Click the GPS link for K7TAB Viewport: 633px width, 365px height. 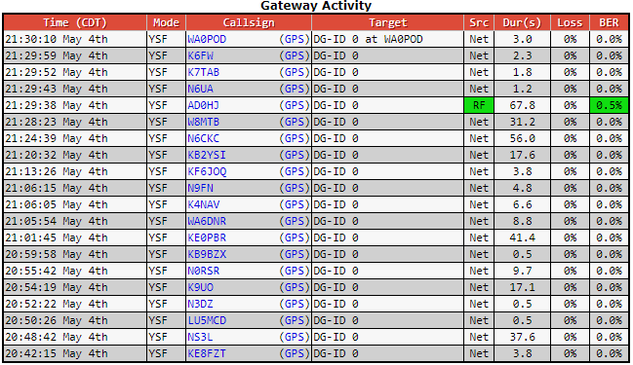click(295, 72)
